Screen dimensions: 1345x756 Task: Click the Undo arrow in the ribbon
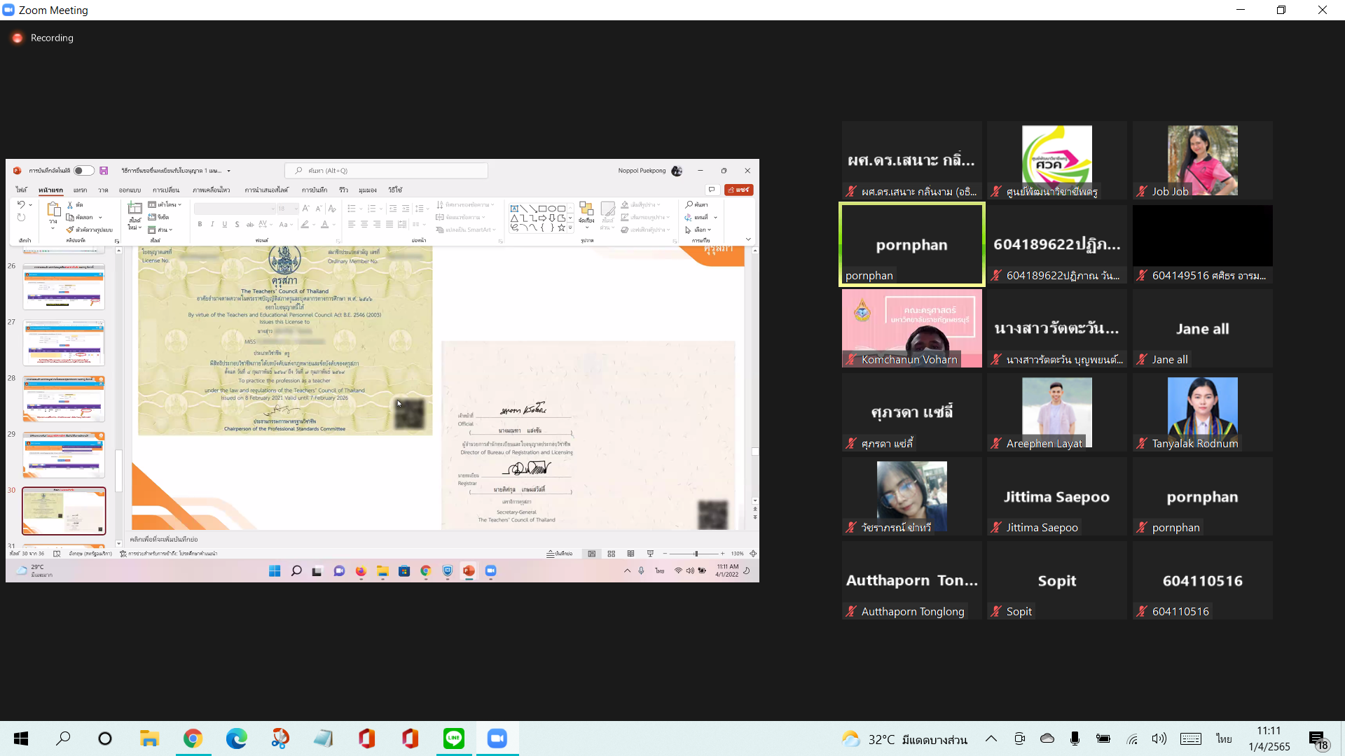[21, 205]
